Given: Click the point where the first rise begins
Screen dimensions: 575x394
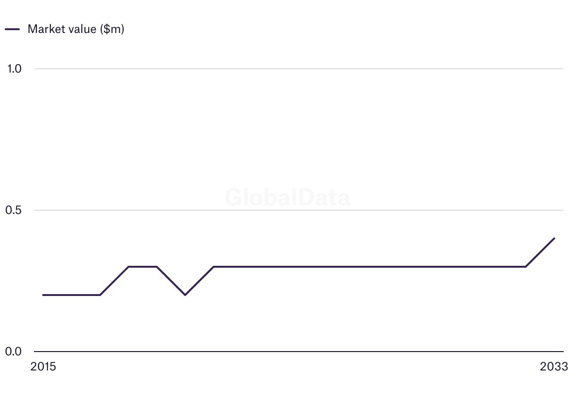Looking at the screenshot, I should pos(100,295).
